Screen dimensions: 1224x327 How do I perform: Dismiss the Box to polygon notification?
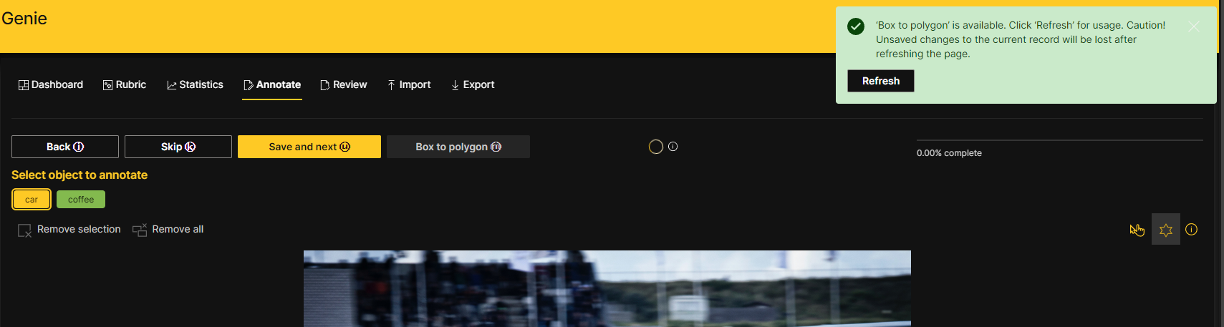1194,26
